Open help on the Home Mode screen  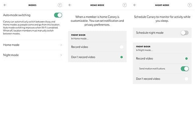coord(125,5)
